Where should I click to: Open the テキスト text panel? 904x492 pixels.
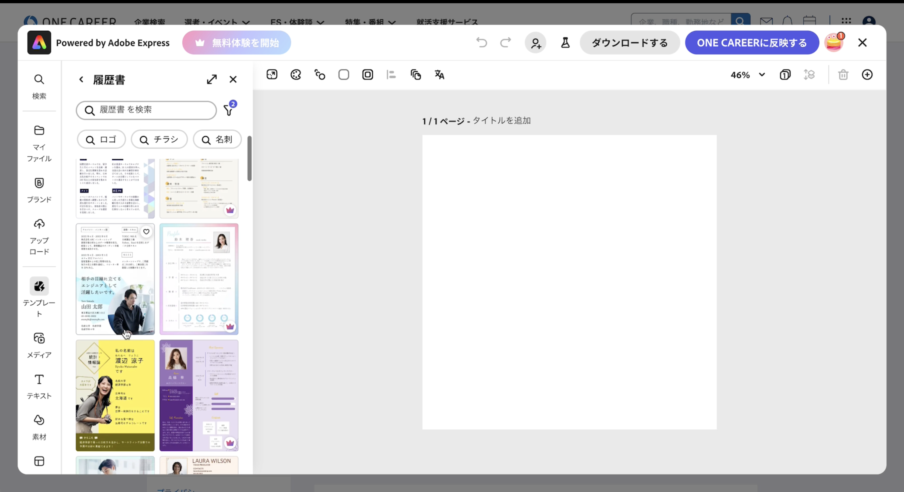[39, 386]
